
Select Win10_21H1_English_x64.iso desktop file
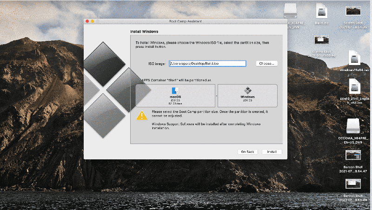pyautogui.click(x=354, y=86)
